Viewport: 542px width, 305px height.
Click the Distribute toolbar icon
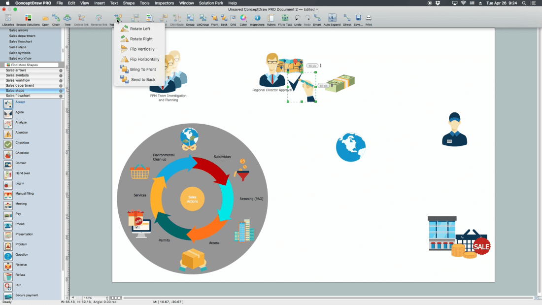[x=176, y=20]
